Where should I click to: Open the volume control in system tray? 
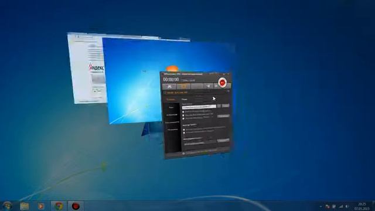pyautogui.click(x=347, y=206)
